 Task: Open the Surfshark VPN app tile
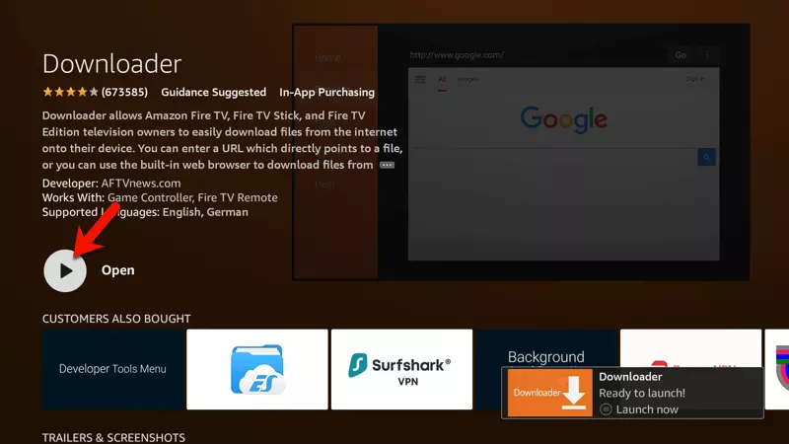click(x=401, y=369)
